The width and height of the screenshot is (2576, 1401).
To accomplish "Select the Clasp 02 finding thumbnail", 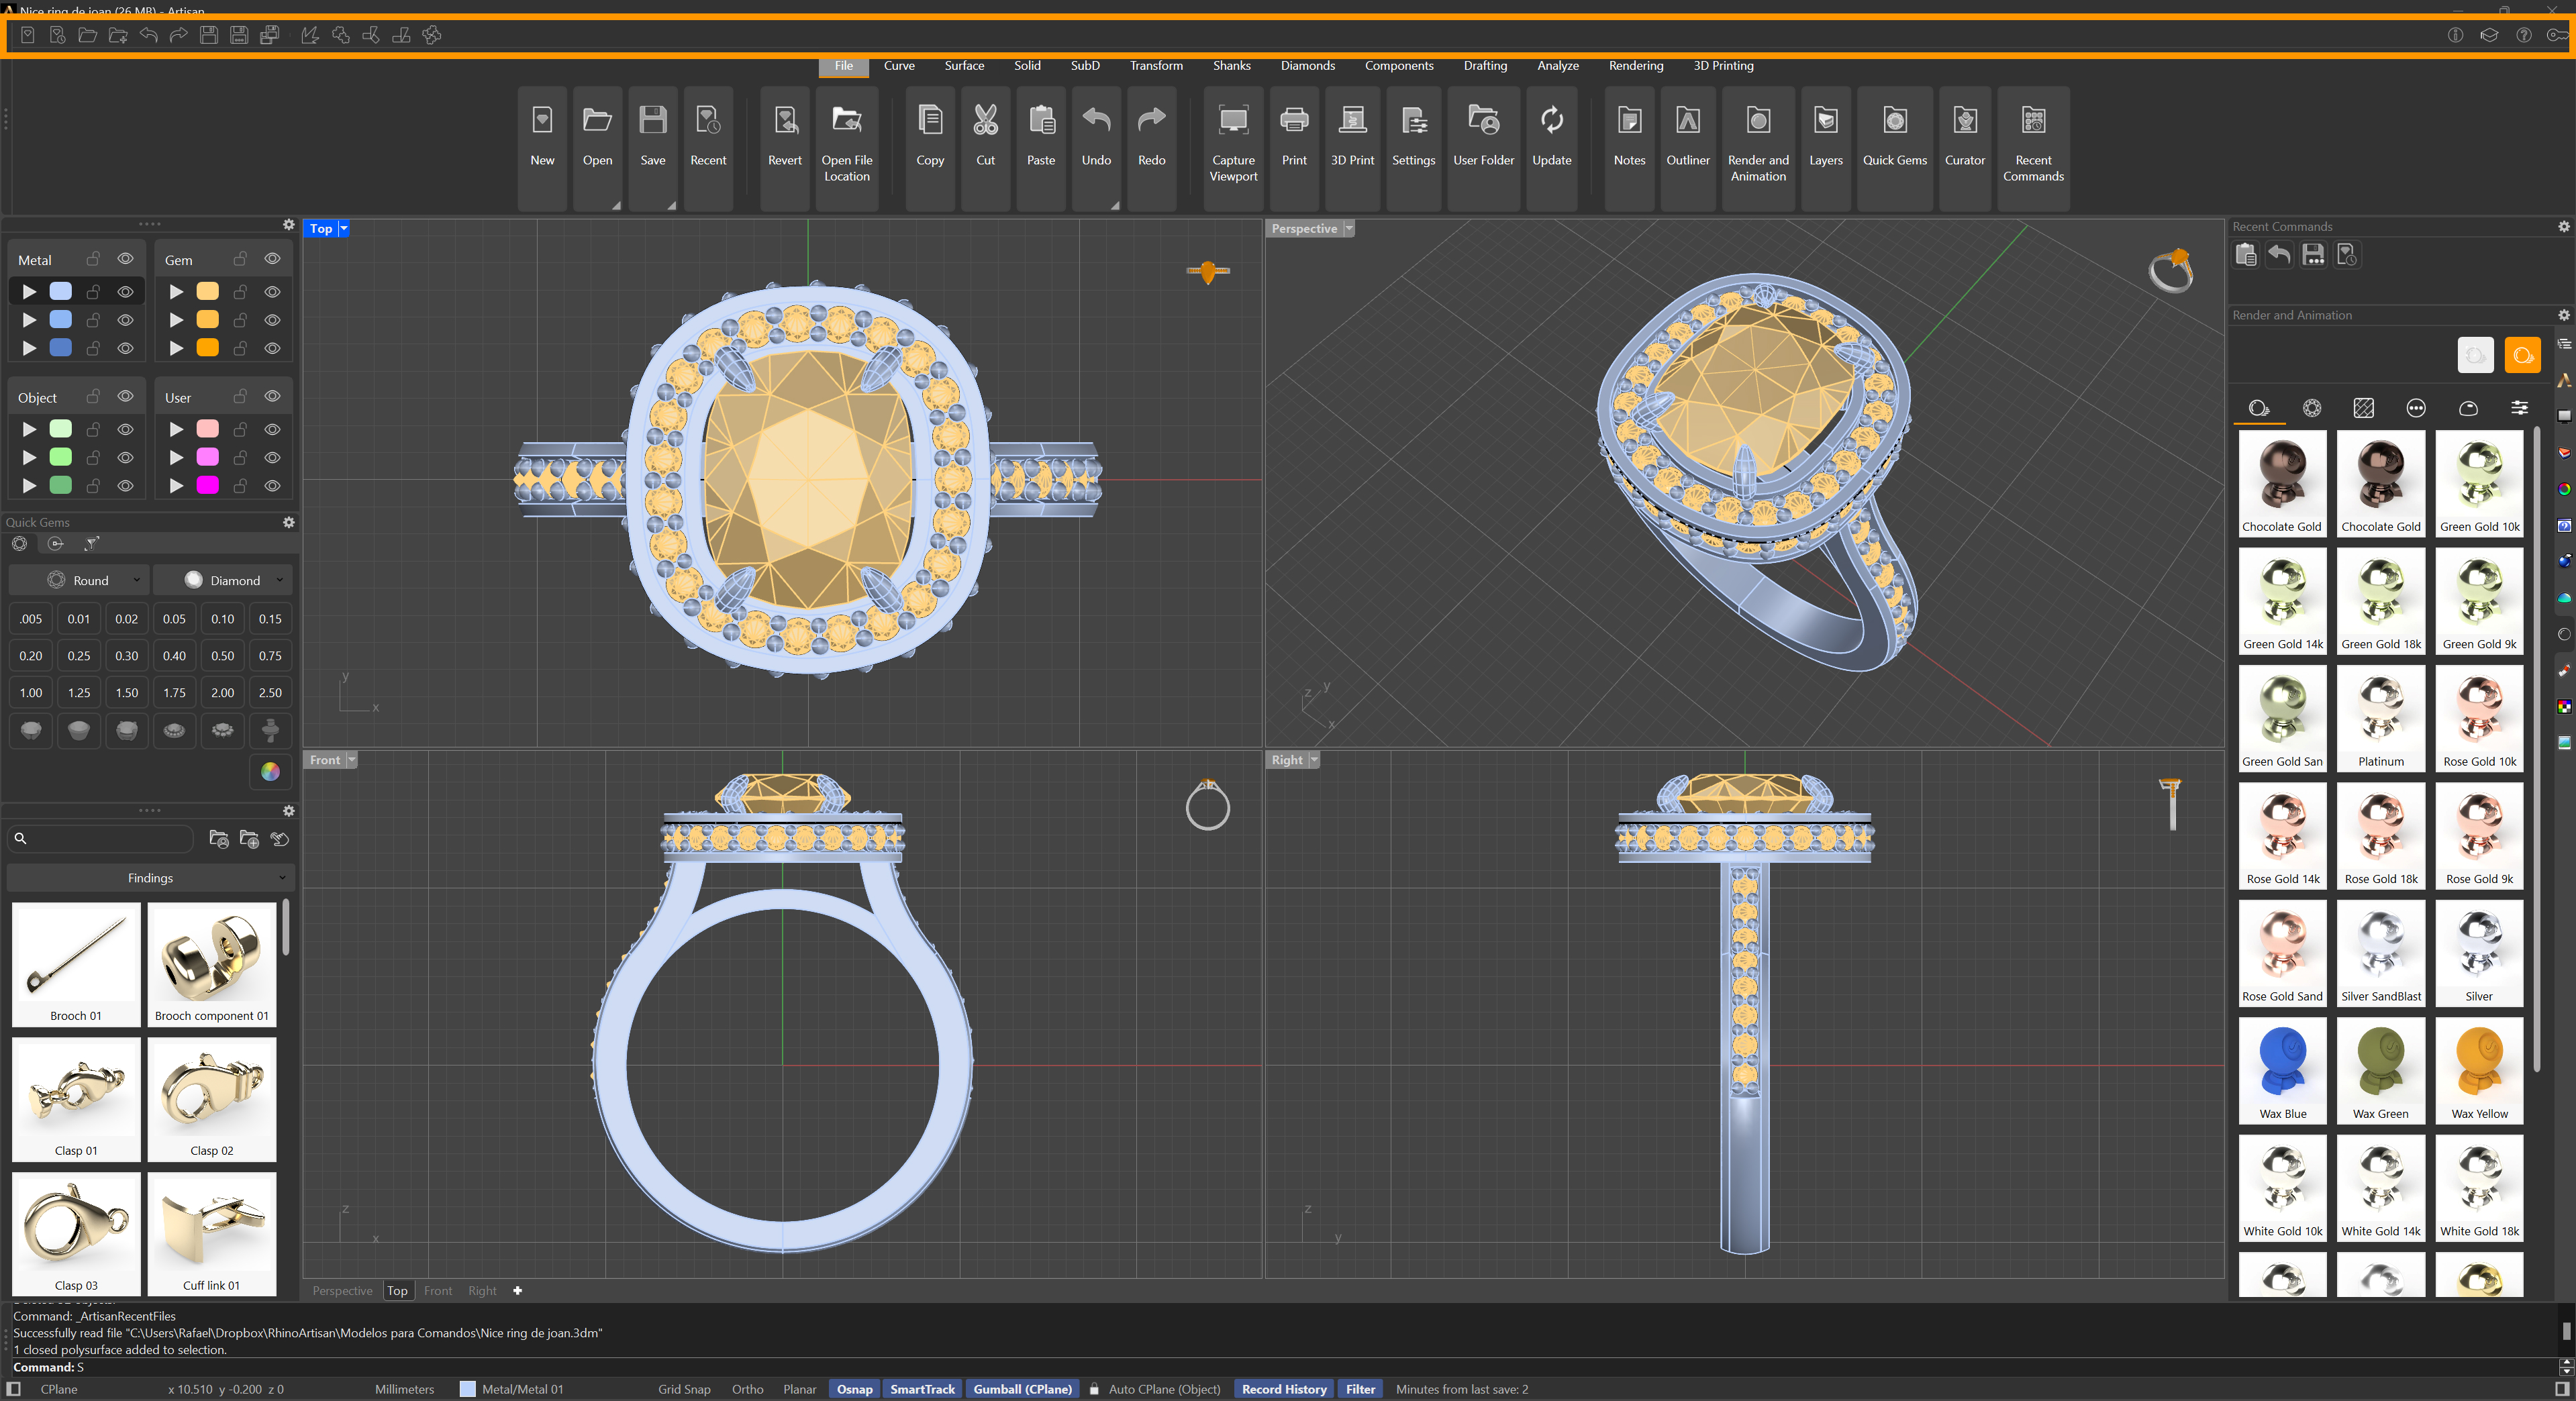I will point(212,1099).
